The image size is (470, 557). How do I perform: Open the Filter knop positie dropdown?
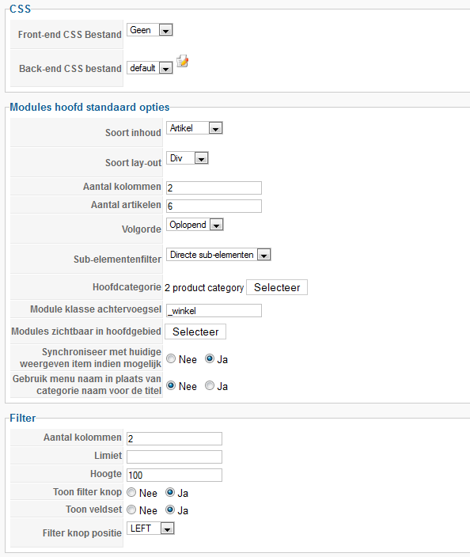150,529
